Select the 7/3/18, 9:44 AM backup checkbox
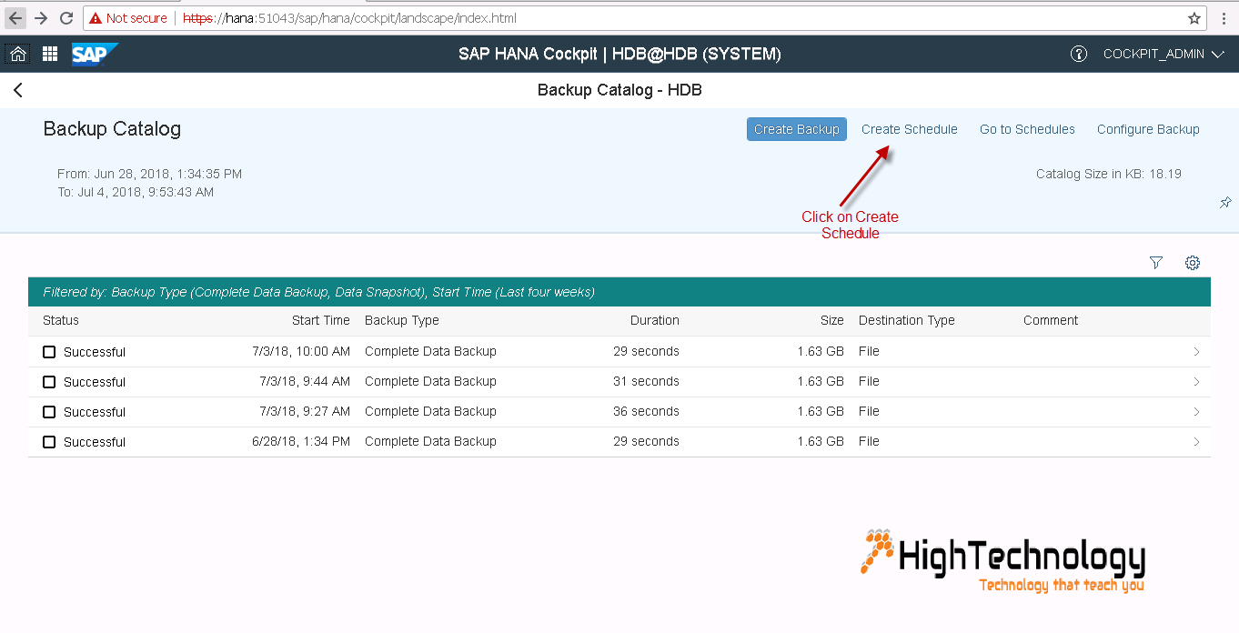This screenshot has width=1239, height=633. click(x=49, y=382)
